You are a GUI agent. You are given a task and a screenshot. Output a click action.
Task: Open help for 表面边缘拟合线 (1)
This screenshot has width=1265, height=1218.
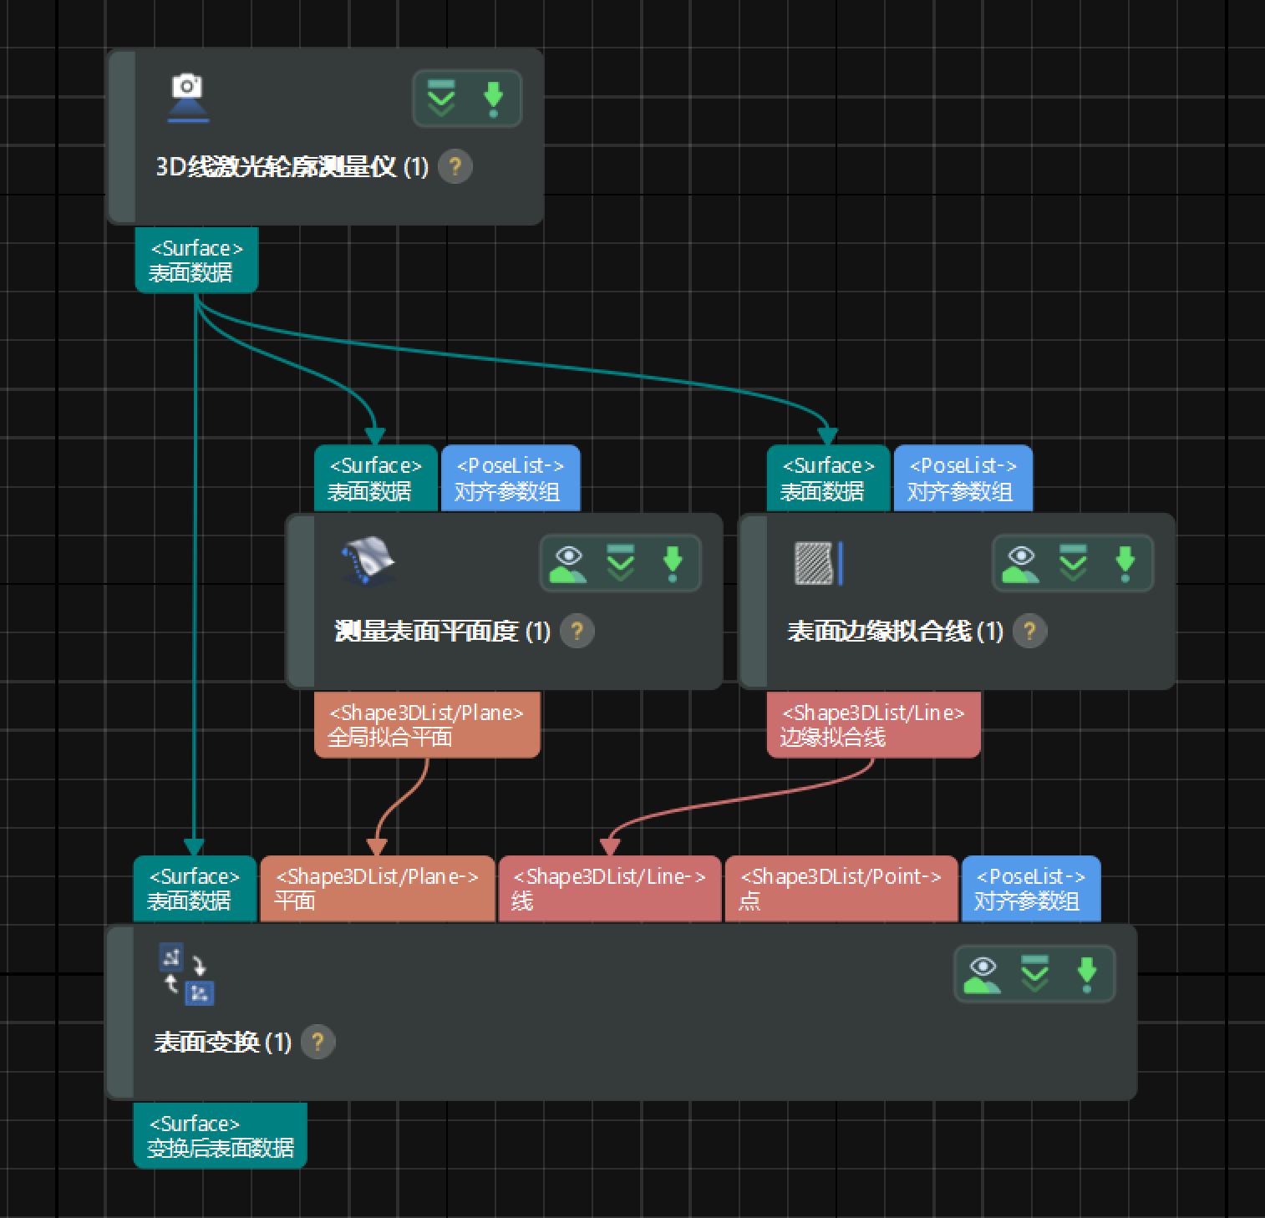coord(1029,631)
